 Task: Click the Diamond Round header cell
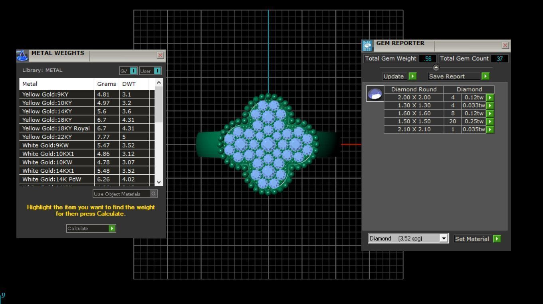tap(414, 89)
